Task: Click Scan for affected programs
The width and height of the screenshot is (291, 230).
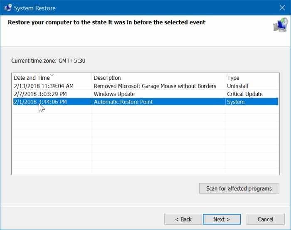Action: point(239,188)
